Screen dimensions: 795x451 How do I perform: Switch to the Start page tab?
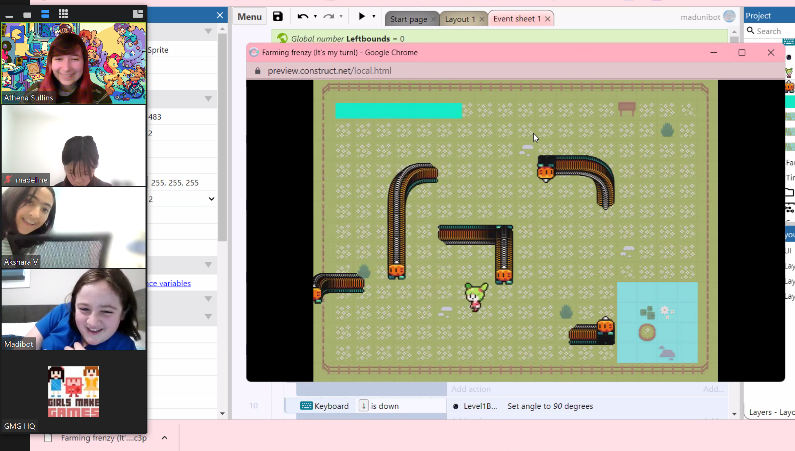[x=409, y=19]
